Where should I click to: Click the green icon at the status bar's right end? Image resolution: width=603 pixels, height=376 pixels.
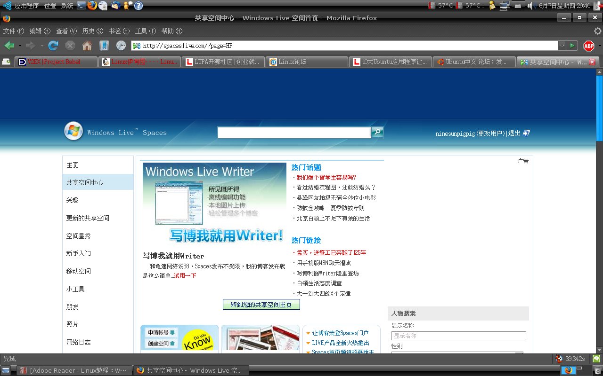tap(596, 359)
